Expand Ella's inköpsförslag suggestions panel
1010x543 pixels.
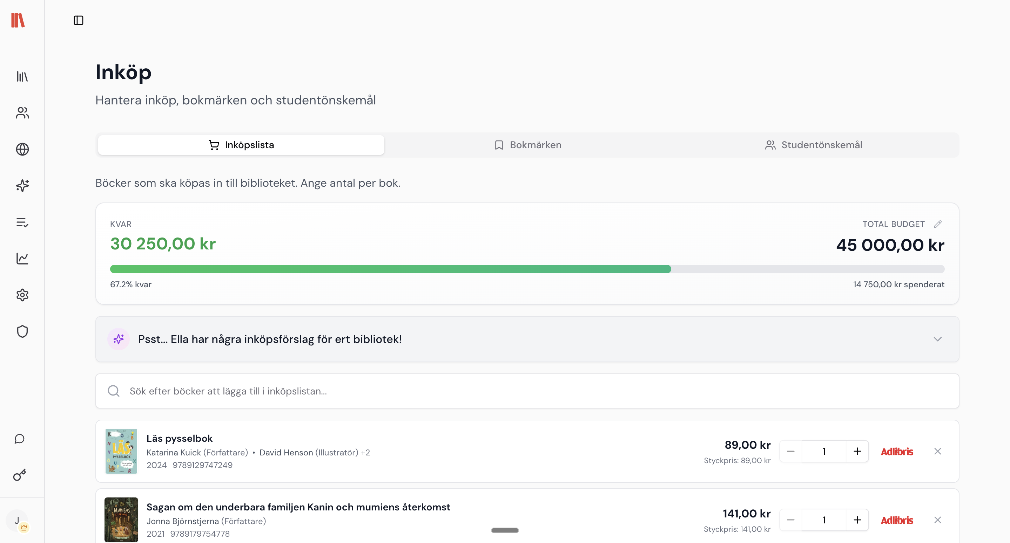pos(937,339)
